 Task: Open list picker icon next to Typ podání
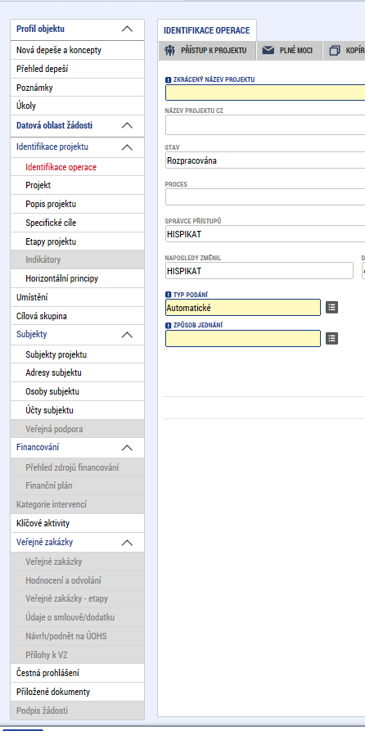click(331, 307)
